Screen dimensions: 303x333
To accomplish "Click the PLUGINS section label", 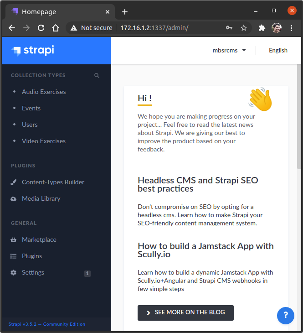I will pos(23,166).
